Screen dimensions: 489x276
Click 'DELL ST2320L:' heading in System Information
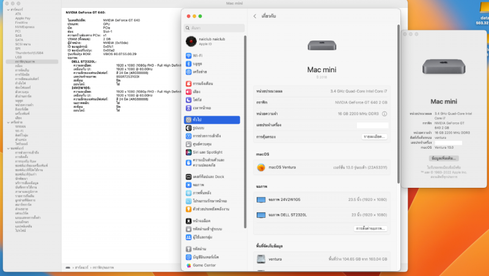point(84,62)
